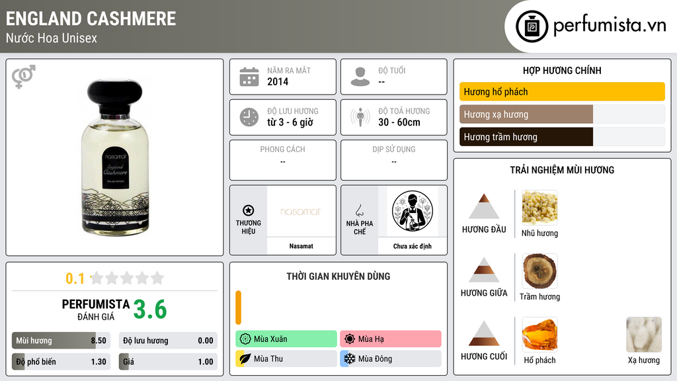Click the calendar icon beside Năm ra mắt
The image size is (677, 381).
(x=249, y=77)
